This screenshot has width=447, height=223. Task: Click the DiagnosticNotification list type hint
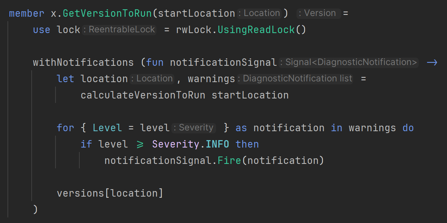(x=296, y=79)
